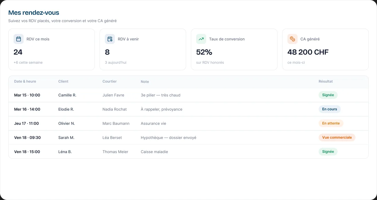Image resolution: width=377 pixels, height=200 pixels.
Task: Click the 3 aujourd'hui subtext
Action: point(116,63)
